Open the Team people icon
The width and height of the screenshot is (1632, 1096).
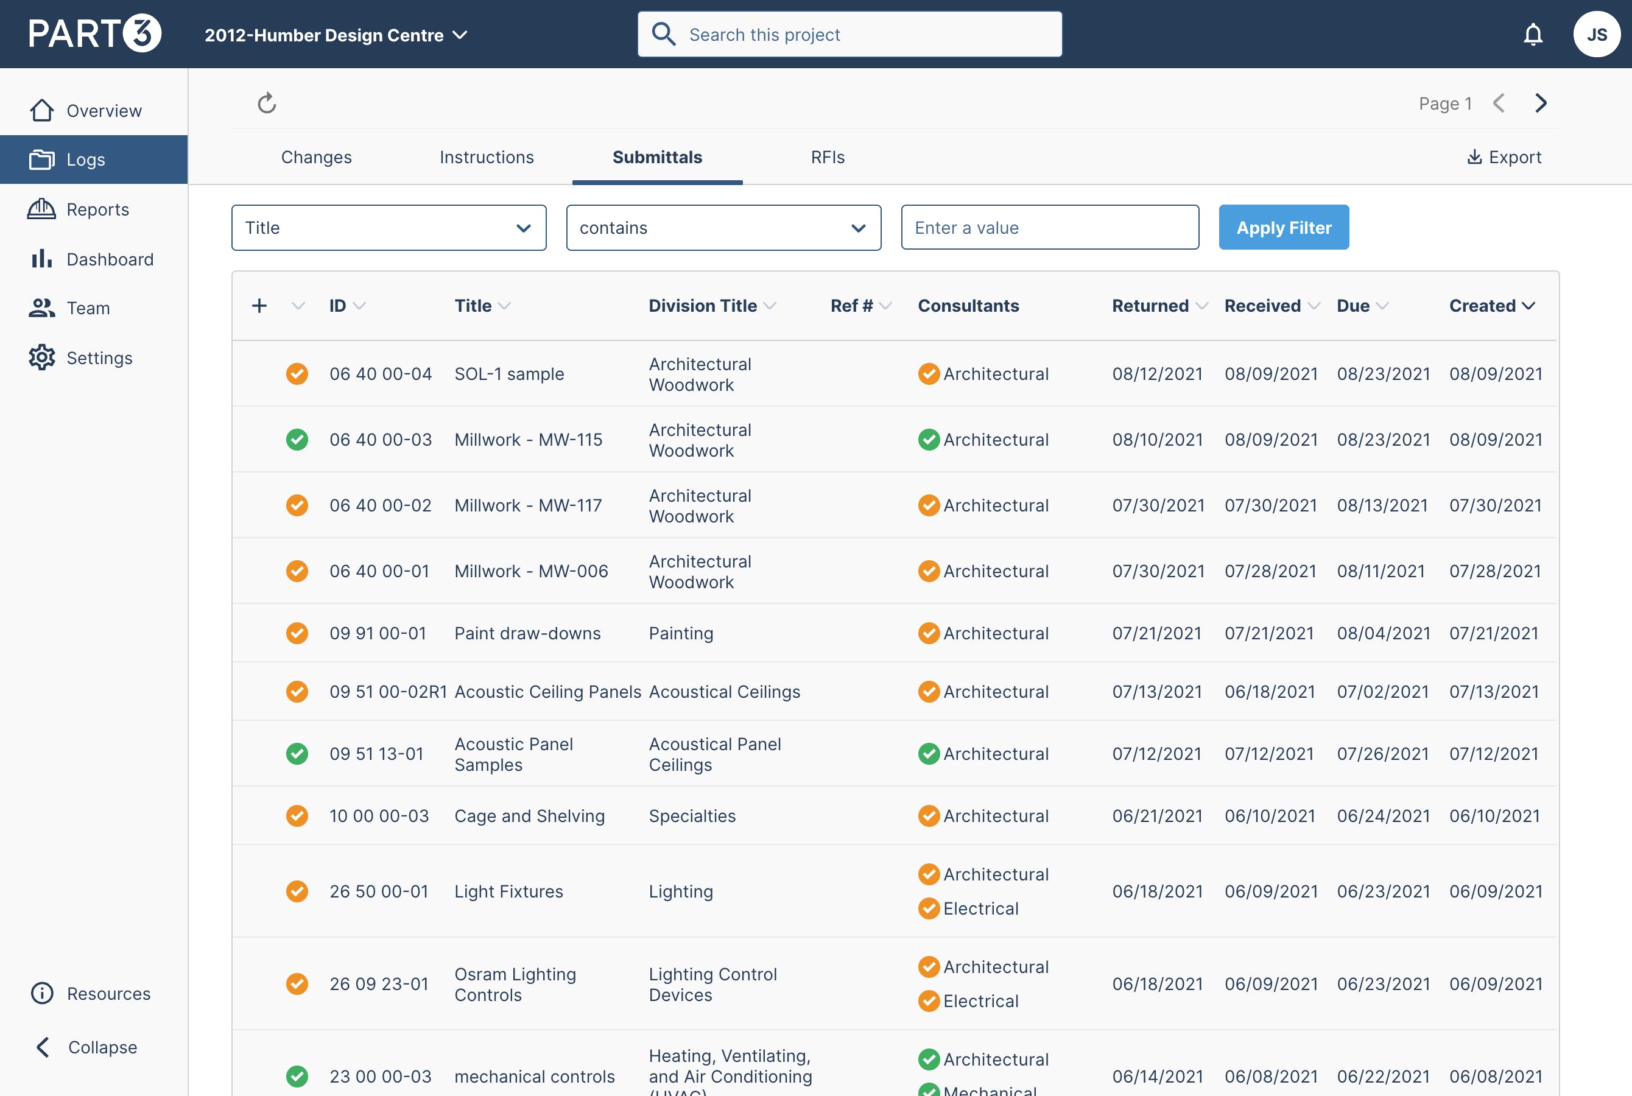point(42,308)
